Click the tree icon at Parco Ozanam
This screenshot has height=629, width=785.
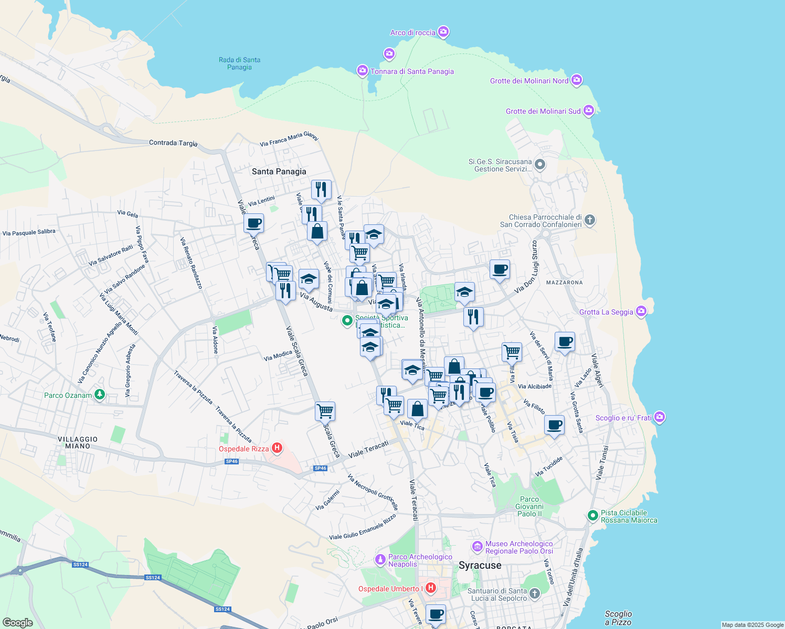(x=99, y=394)
